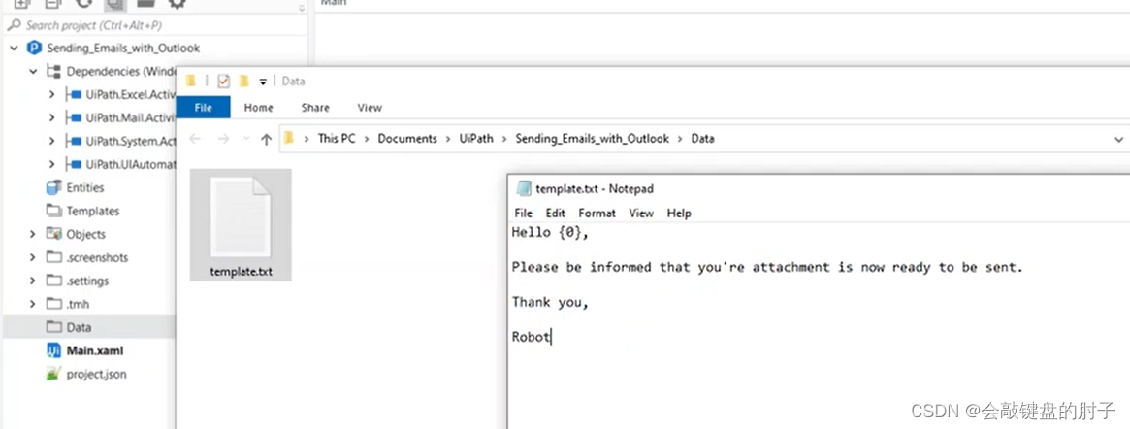Collapse the Dependencies node
1130x429 pixels.
33,72
